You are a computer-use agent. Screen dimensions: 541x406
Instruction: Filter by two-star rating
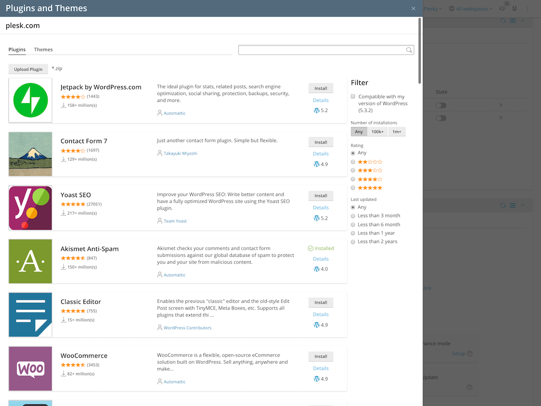[353, 162]
